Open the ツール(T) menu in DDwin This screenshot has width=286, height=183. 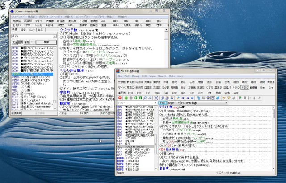click(56, 16)
